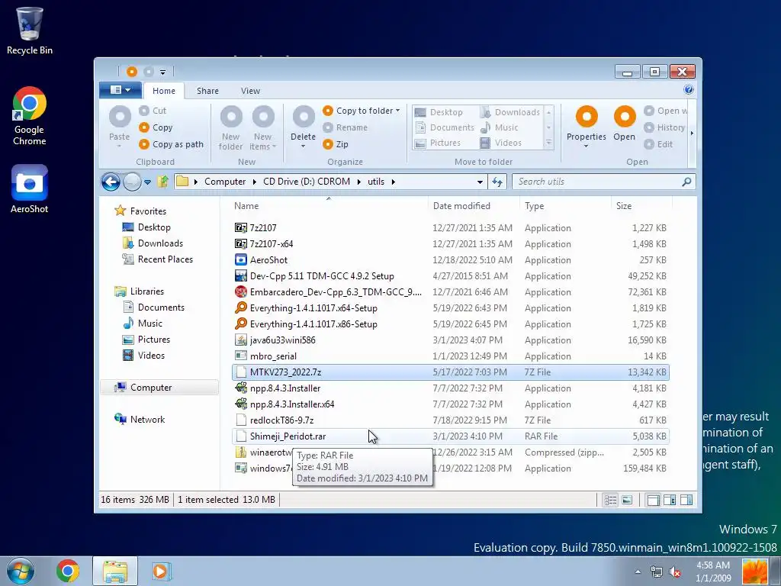Screen dimensions: 781x586
Task: Select the Shimeji_Peridot.rar file
Action: [450, 436]
